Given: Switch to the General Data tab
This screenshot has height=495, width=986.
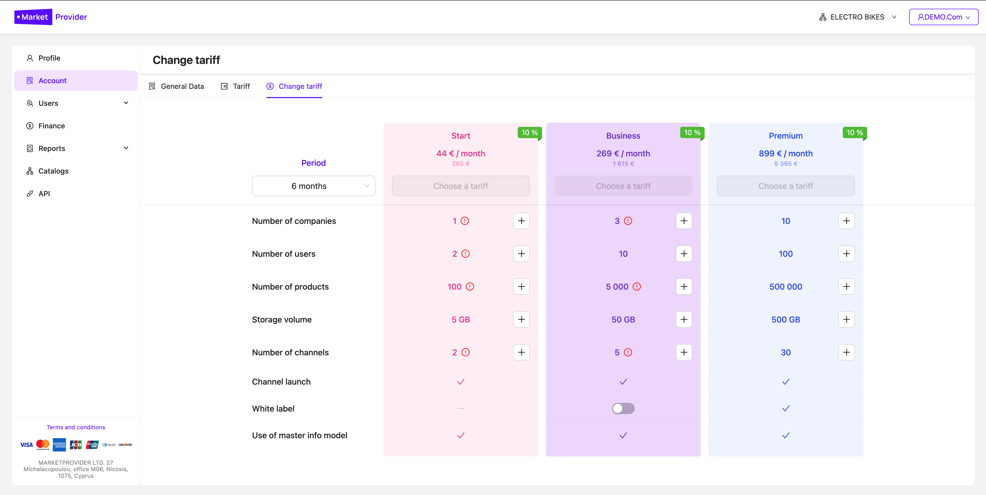Looking at the screenshot, I should coord(176,86).
